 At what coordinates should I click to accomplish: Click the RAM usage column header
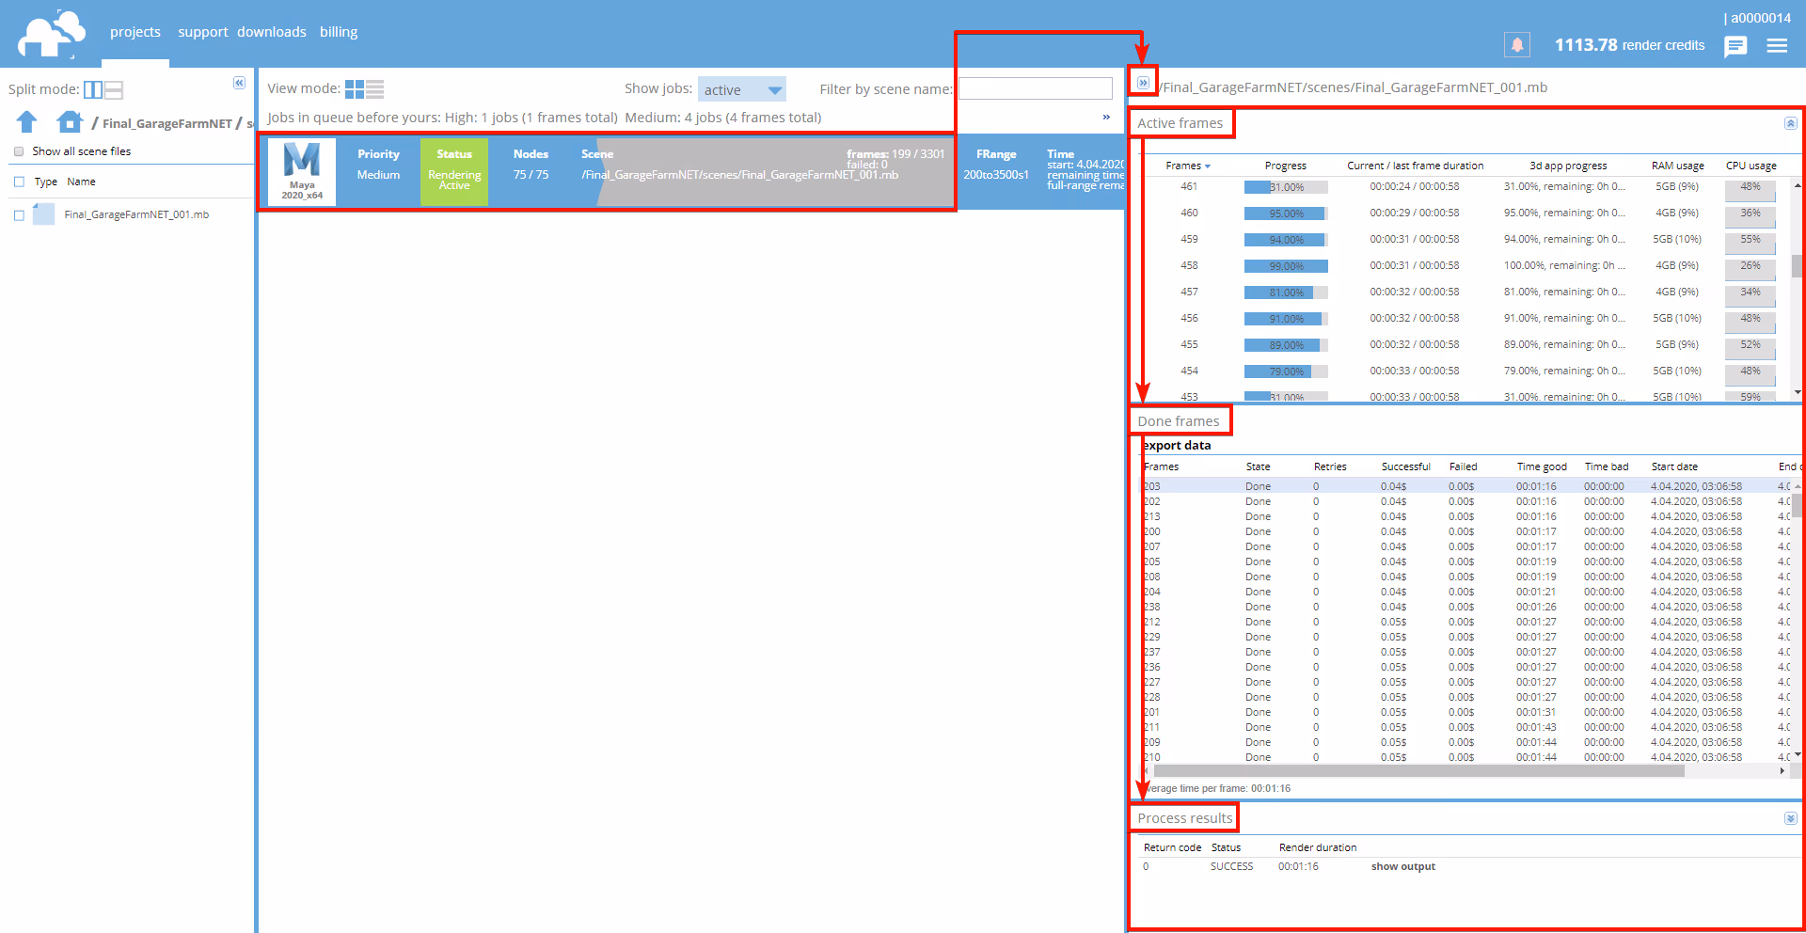1677,166
